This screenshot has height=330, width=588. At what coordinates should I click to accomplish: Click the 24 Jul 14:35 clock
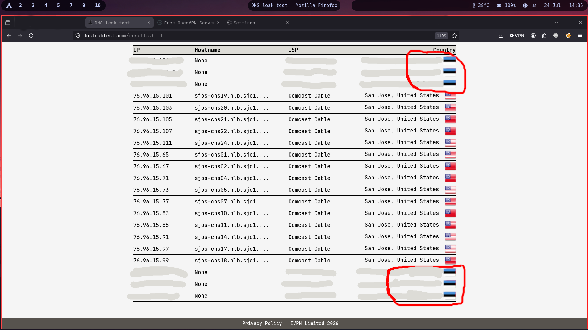click(563, 6)
